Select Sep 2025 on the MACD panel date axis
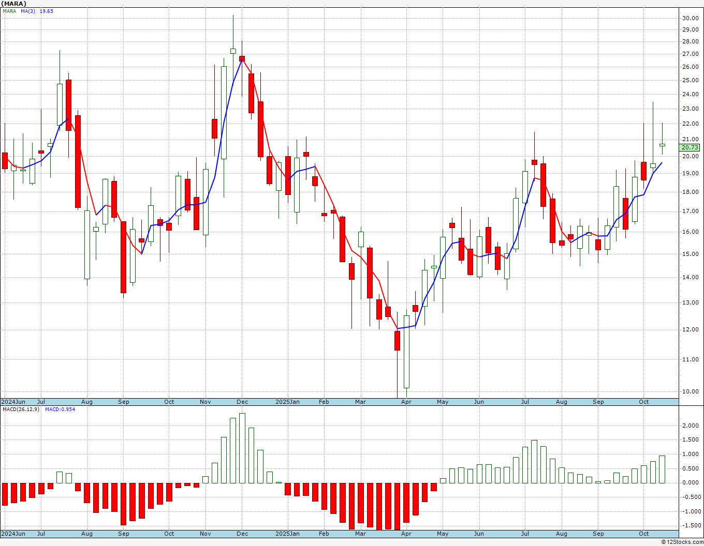Image resolution: width=704 pixels, height=546 pixels. (598, 534)
